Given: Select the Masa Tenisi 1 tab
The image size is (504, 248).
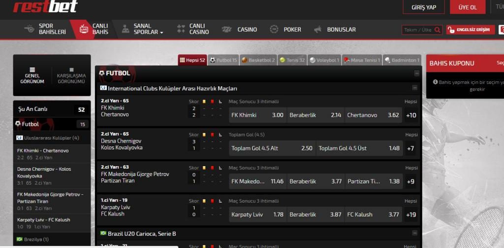Looking at the screenshot, I should pos(362,60).
